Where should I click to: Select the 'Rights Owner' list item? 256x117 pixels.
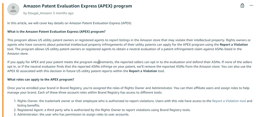(x=135, y=103)
